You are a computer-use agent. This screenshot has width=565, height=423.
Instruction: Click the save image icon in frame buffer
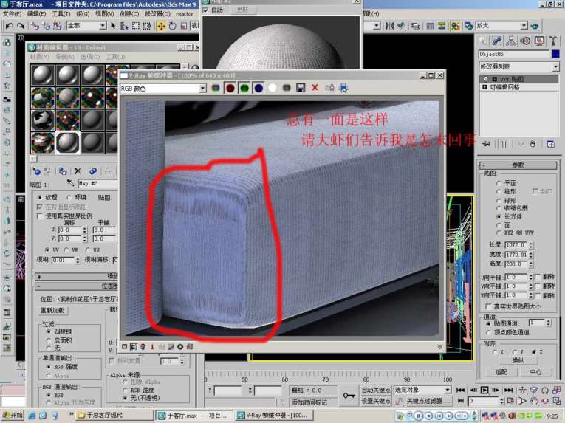[x=301, y=88]
